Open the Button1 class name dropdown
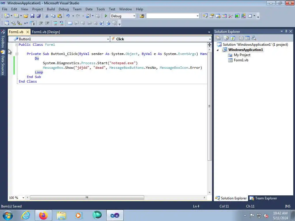 (108, 39)
